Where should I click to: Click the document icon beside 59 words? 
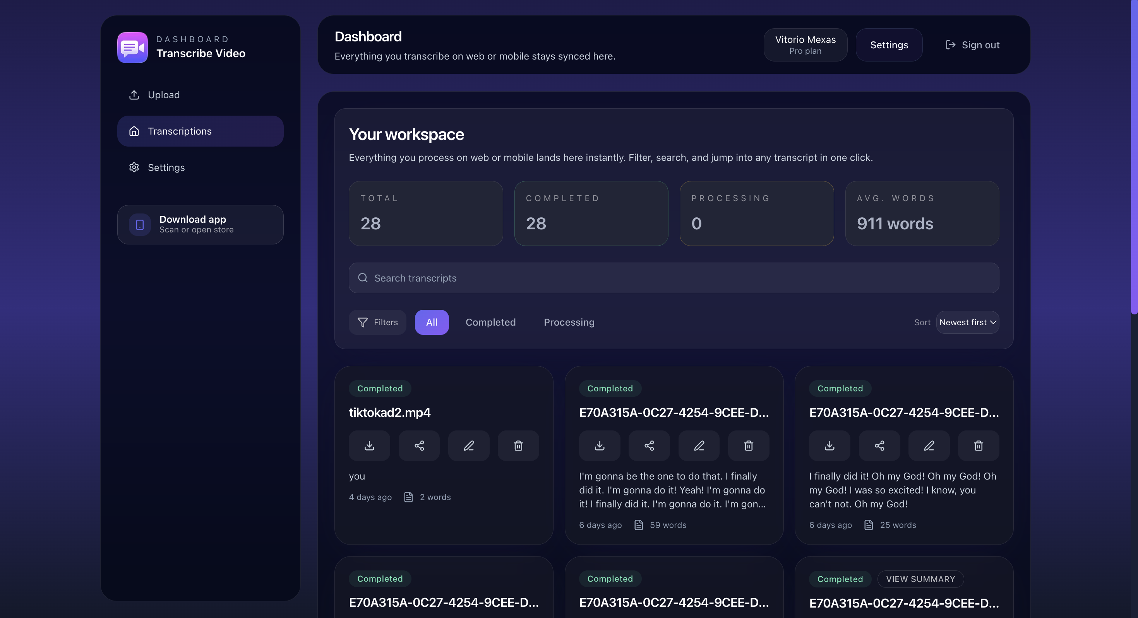click(639, 525)
